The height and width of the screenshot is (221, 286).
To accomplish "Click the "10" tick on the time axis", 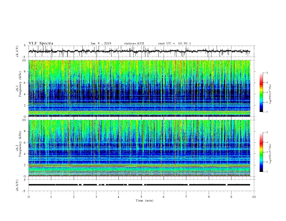I will pos(254,197).
